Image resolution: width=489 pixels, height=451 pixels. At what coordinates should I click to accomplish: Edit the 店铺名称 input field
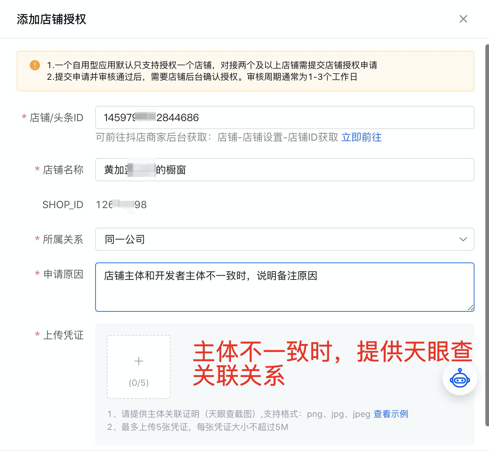pyautogui.click(x=284, y=170)
